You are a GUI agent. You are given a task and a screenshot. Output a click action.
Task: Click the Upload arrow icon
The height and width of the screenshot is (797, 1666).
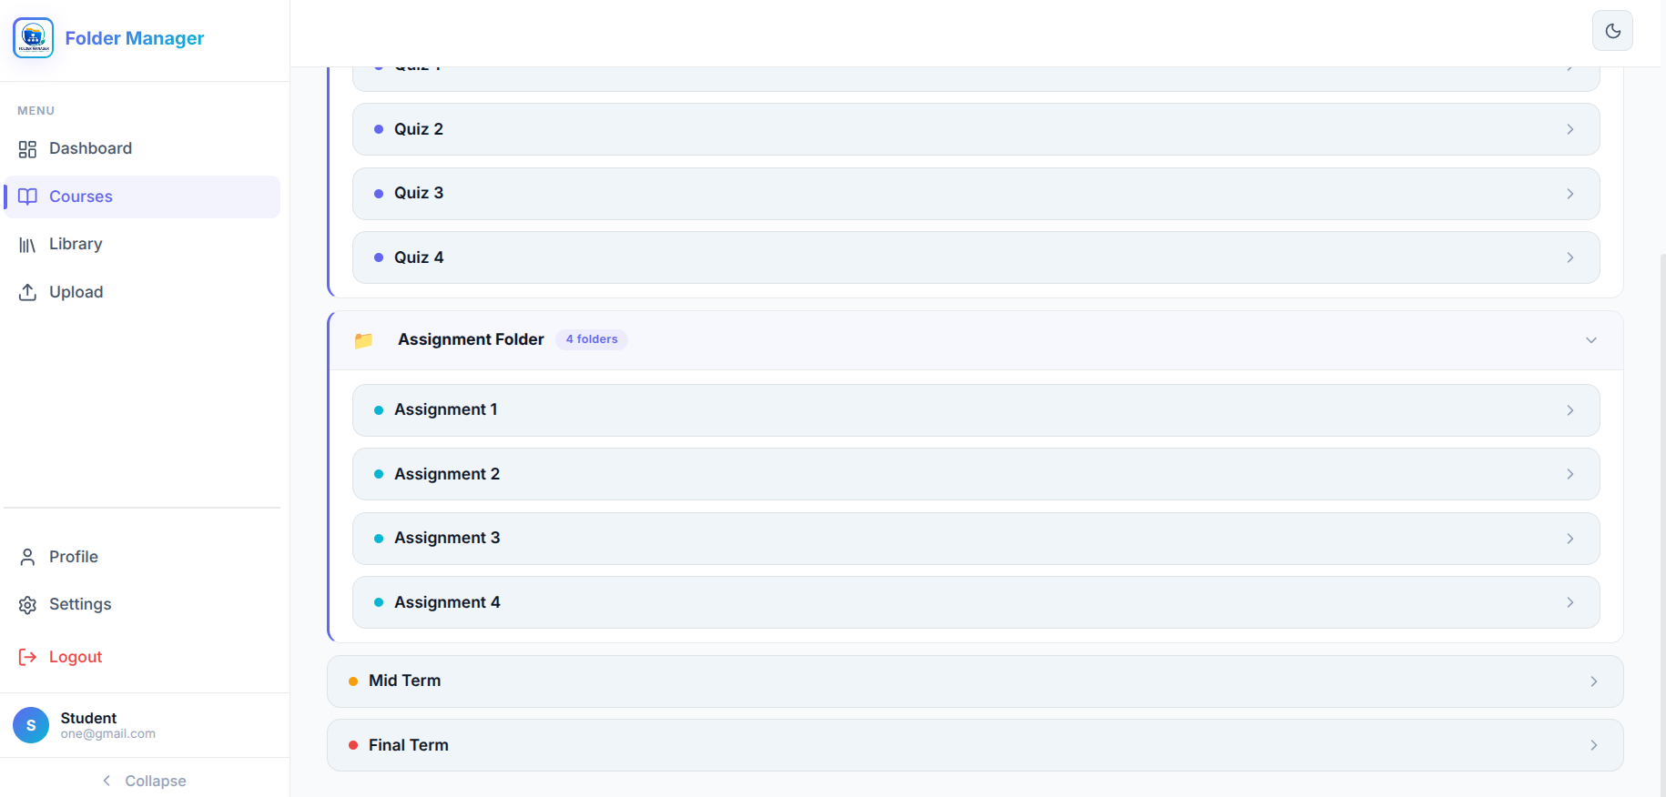[27, 292]
